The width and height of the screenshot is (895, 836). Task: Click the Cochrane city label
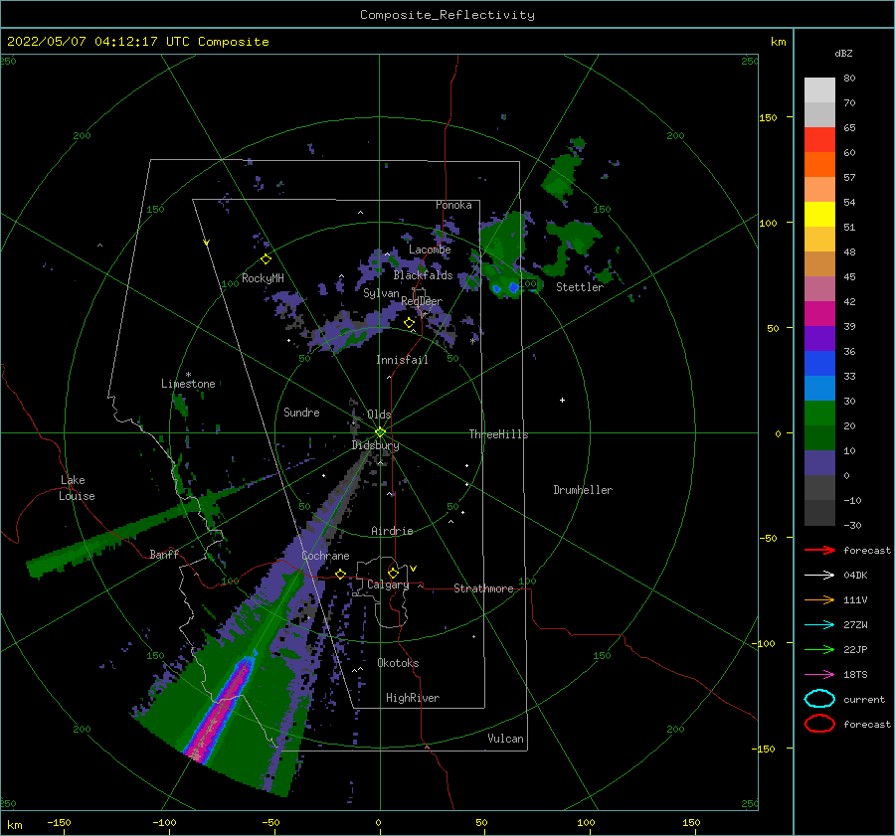click(x=325, y=556)
